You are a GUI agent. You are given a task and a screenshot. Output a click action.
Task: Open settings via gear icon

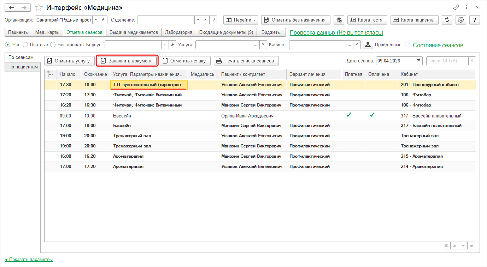pos(461,20)
